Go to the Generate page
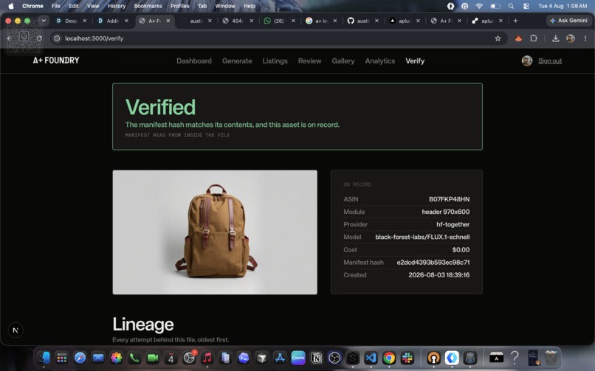Viewport: 595px width, 371px height. pos(237,61)
